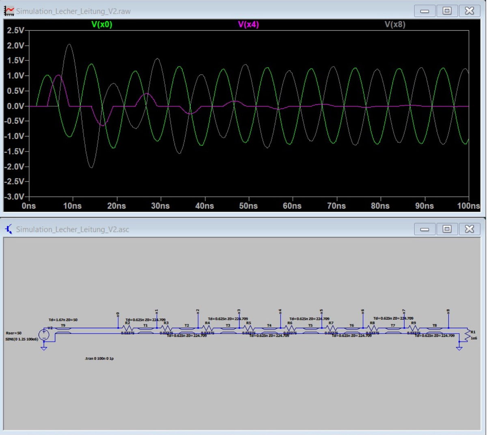Select transmission line T4
The width and height of the screenshot is (487, 435).
pyautogui.click(x=269, y=330)
